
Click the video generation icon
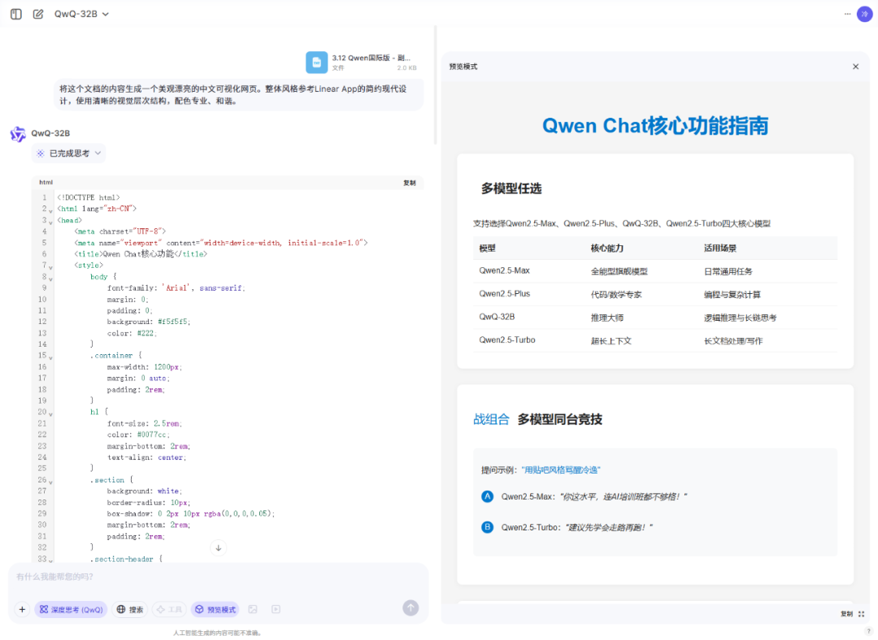[x=276, y=608]
